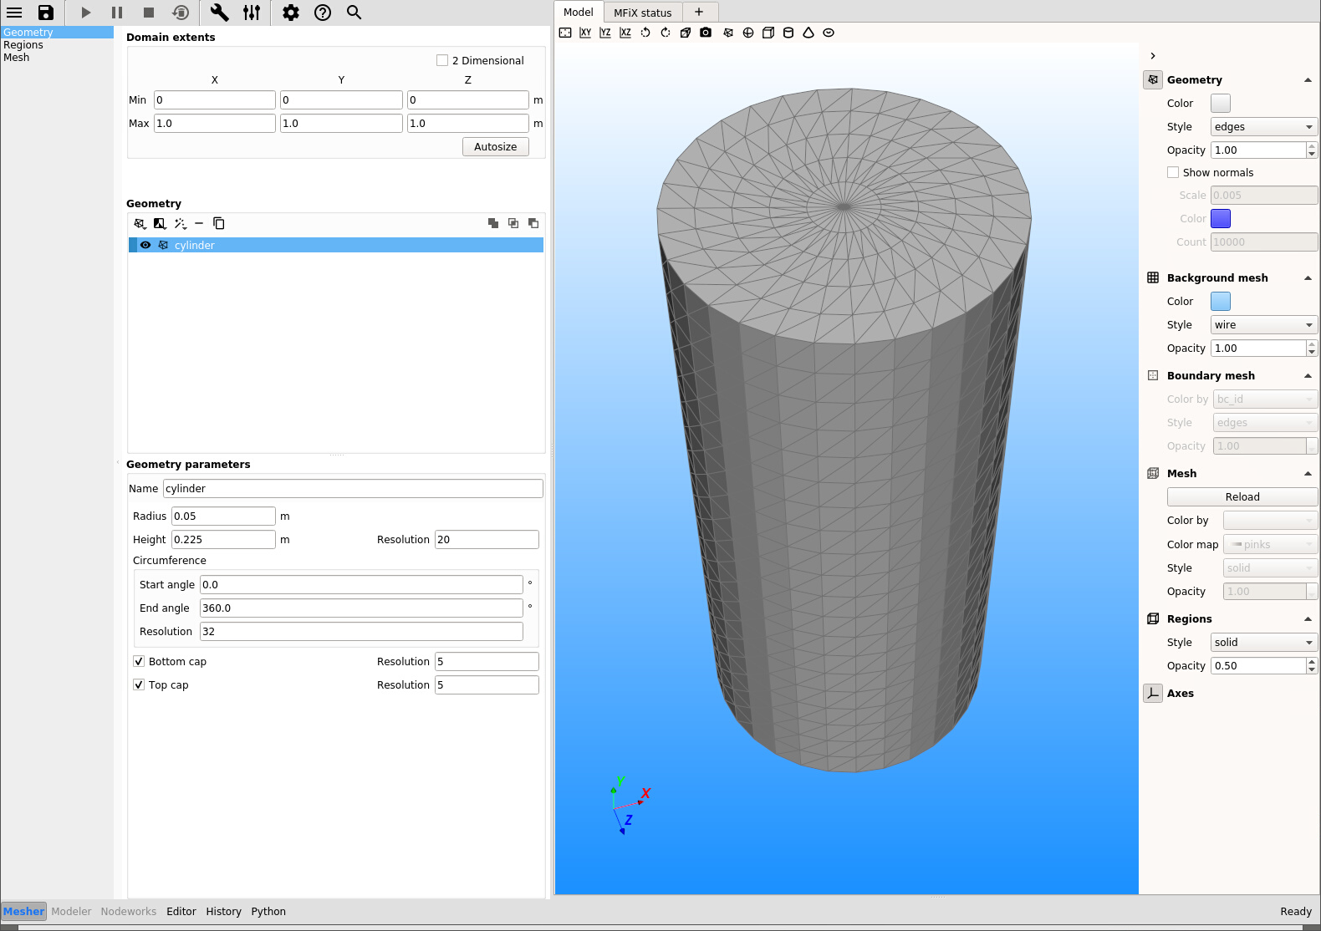Image resolution: width=1321 pixels, height=931 pixels.
Task: Select Regions in the left pane
Action: coord(23,45)
